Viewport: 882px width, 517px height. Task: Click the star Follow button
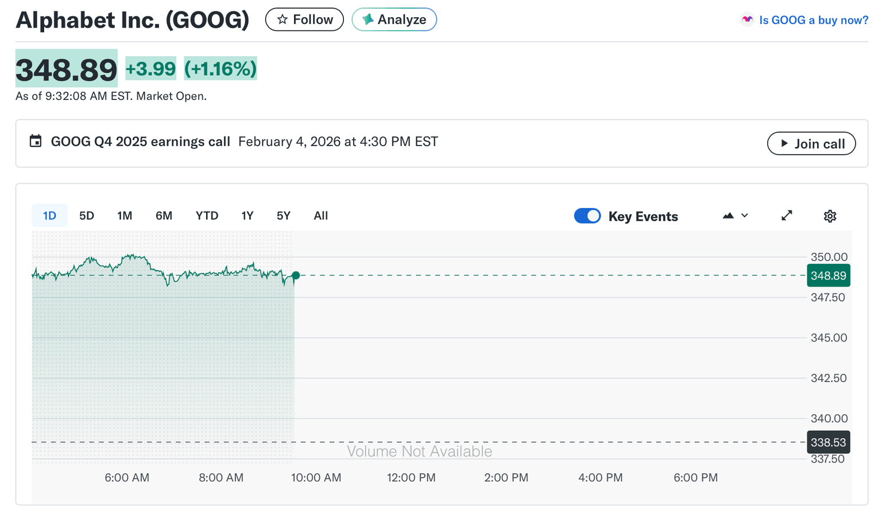(x=304, y=20)
